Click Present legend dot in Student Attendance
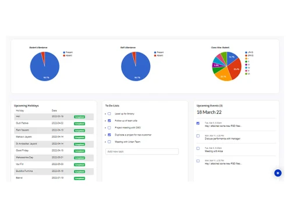 64,52
